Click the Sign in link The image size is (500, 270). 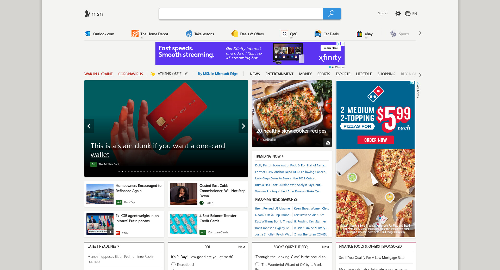click(383, 13)
